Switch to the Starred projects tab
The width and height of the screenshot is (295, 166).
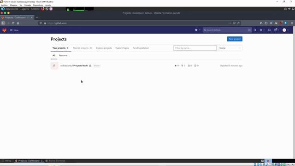coord(83,48)
